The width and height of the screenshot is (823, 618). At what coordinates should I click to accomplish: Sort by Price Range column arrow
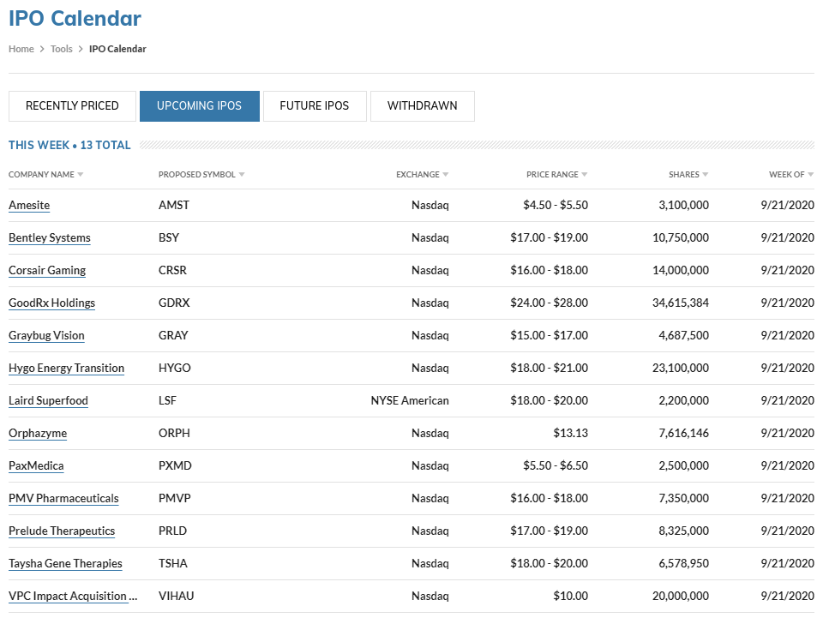pyautogui.click(x=585, y=175)
